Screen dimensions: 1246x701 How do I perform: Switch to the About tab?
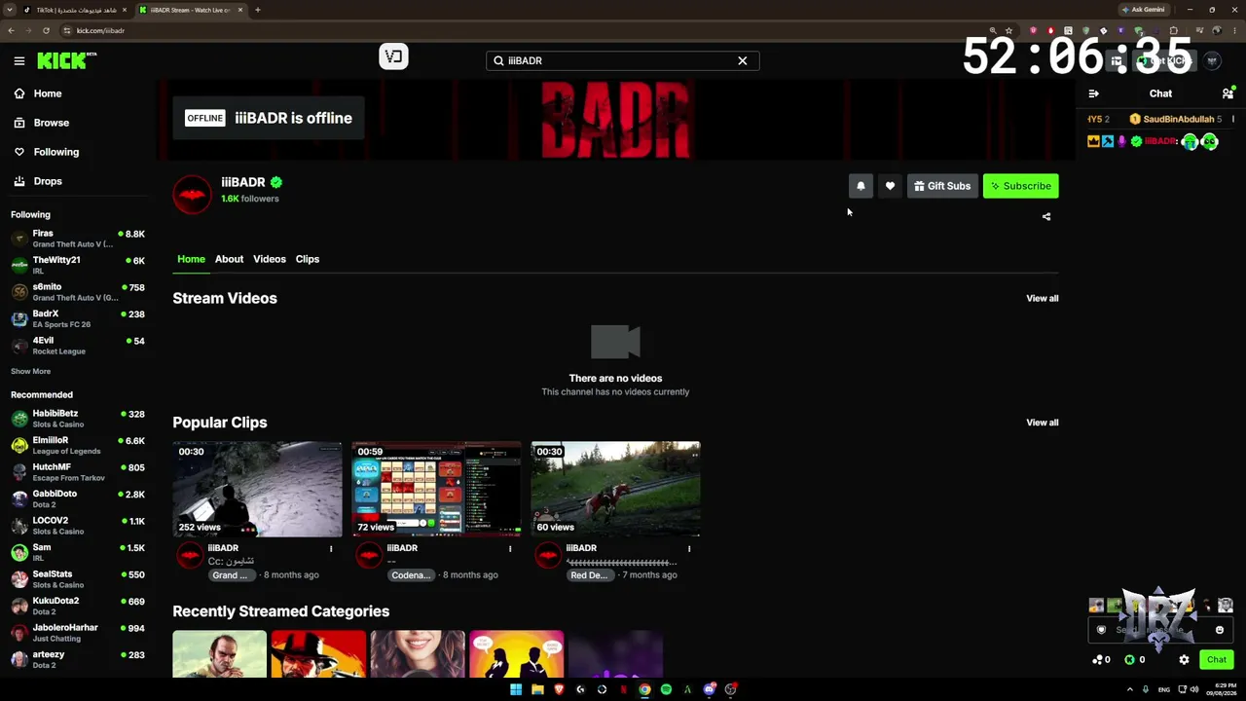tap(229, 259)
